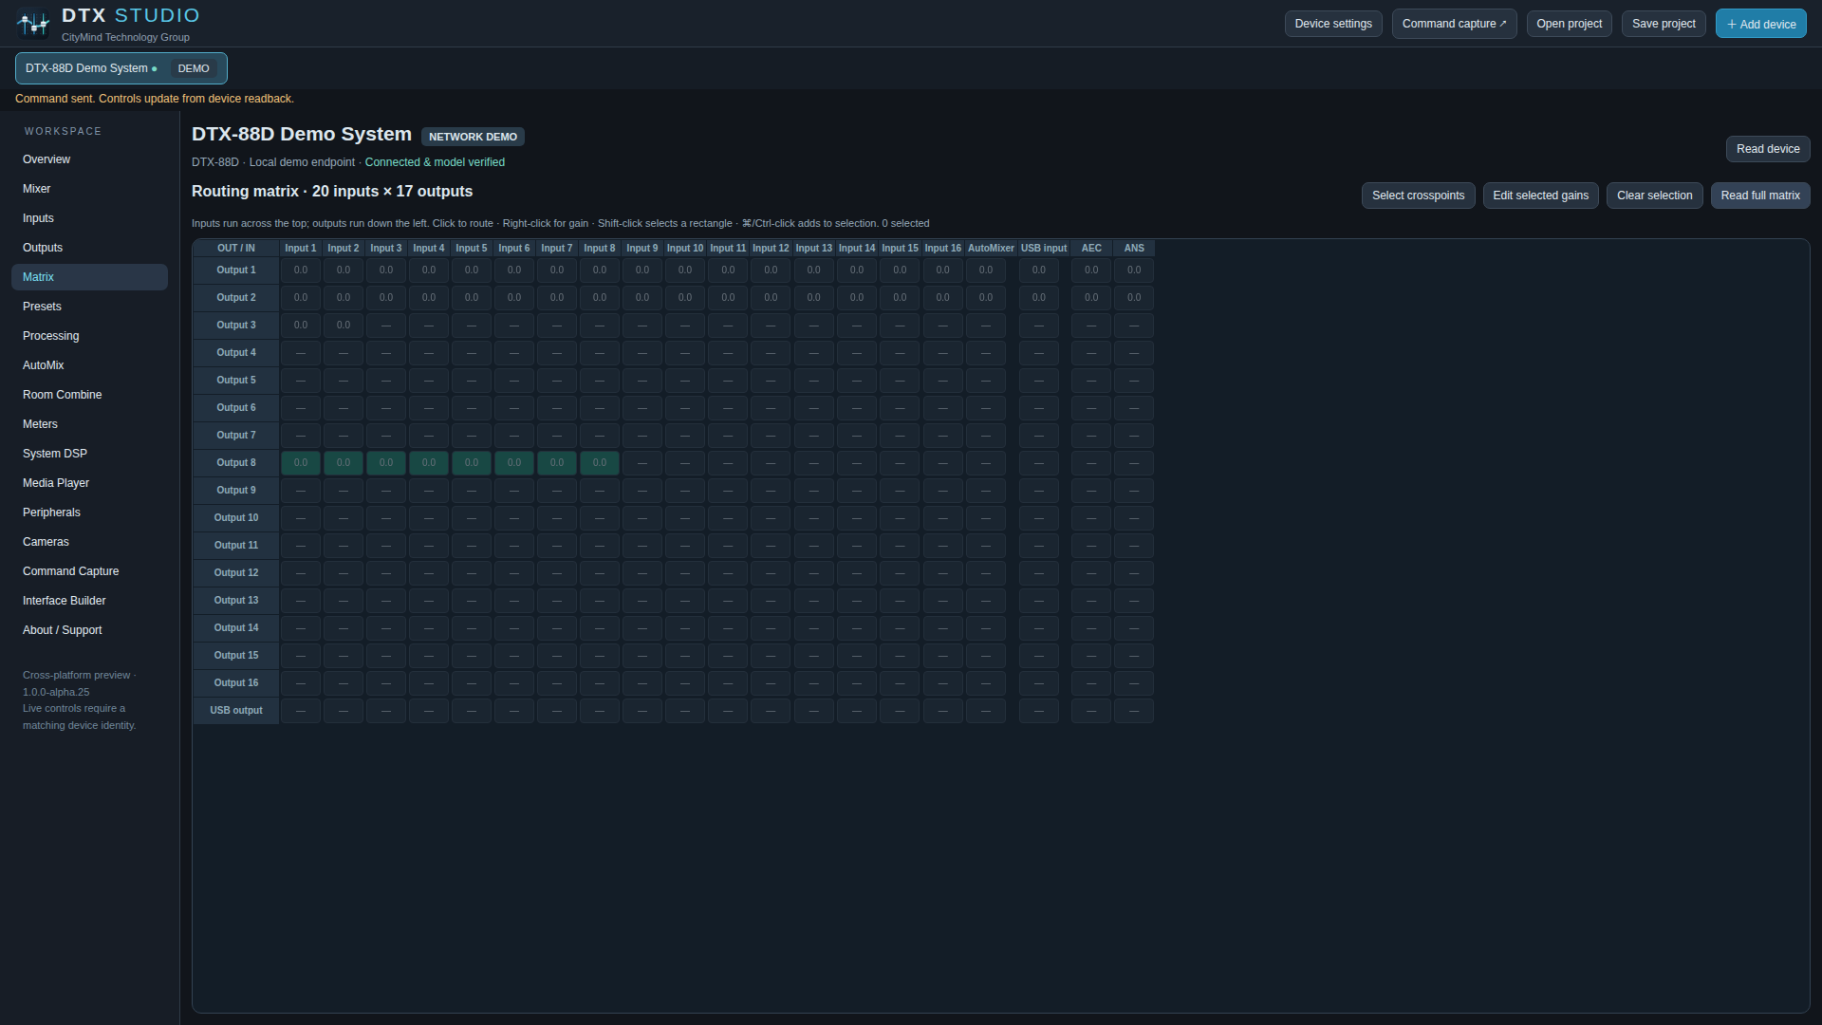This screenshot has width=1822, height=1025.
Task: Route Input 9 to Output 8
Action: pos(642,463)
